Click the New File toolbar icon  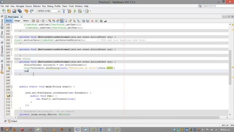4,11
